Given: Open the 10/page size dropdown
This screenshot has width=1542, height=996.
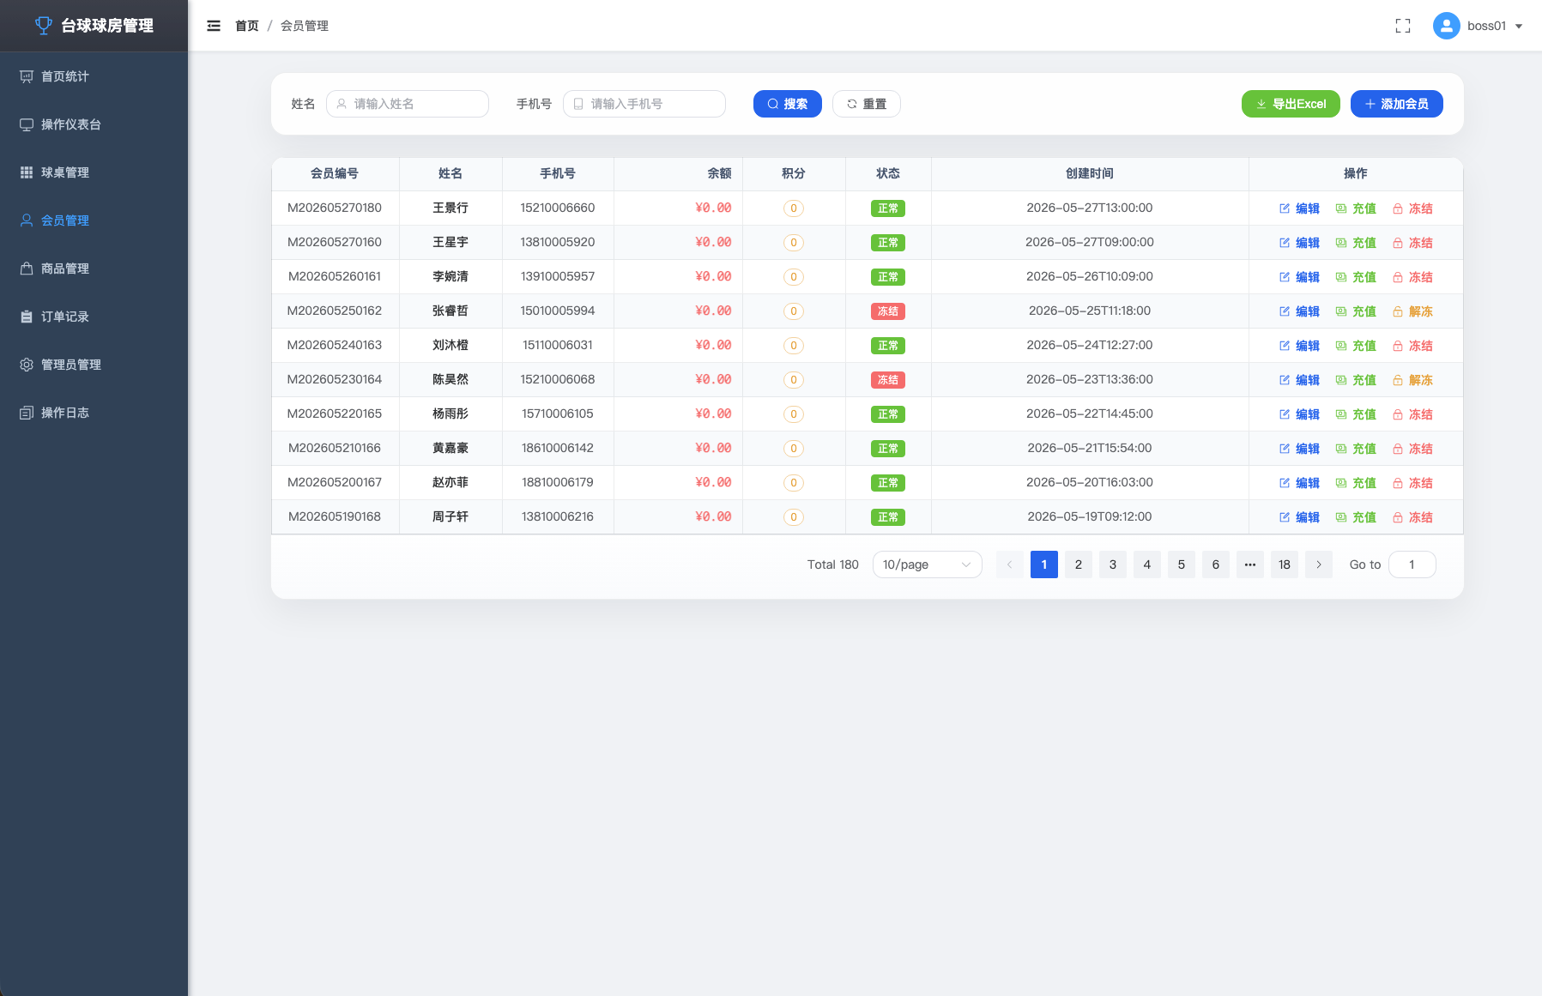Looking at the screenshot, I should tap(927, 564).
